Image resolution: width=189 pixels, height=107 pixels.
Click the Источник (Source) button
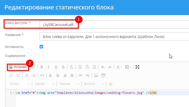pos(18,67)
